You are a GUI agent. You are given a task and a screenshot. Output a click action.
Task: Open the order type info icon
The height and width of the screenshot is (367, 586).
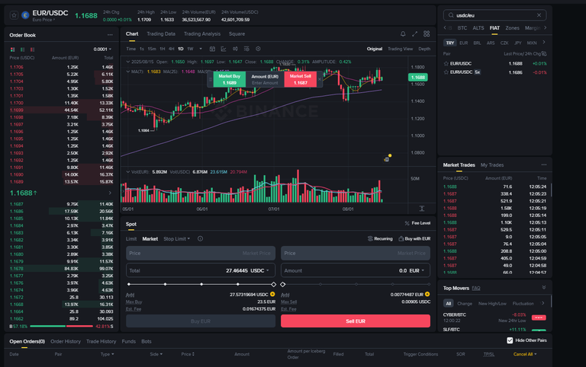click(x=201, y=238)
